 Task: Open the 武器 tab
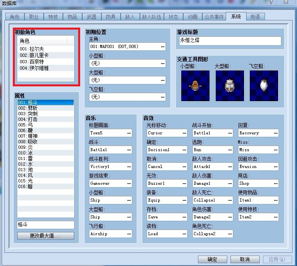91,17
